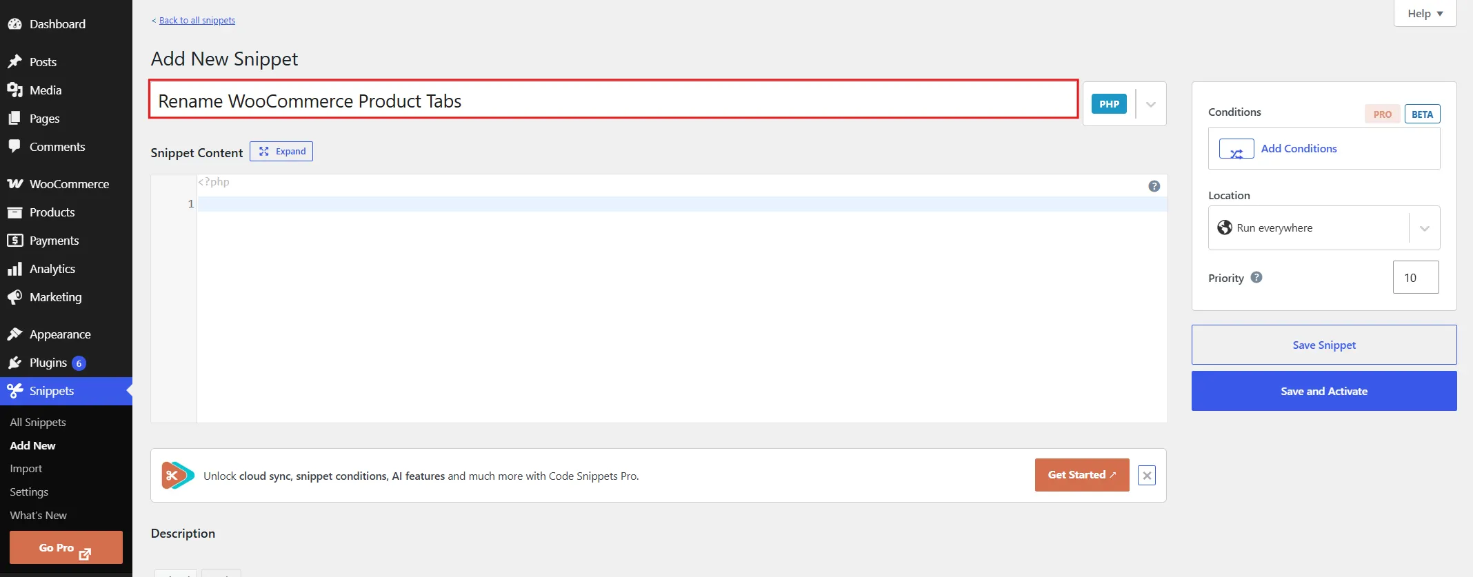Click the 'Description' heading
Image resolution: width=1473 pixels, height=577 pixels.
(x=183, y=534)
